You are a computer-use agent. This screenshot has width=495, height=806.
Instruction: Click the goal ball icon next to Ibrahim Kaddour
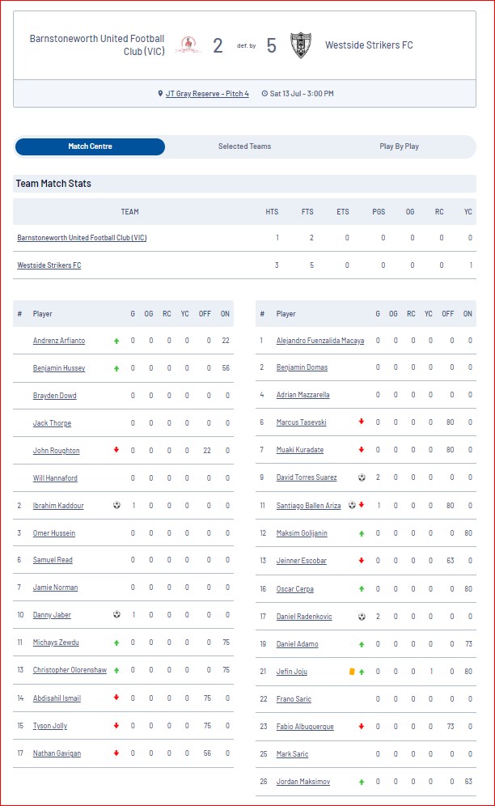(x=116, y=505)
